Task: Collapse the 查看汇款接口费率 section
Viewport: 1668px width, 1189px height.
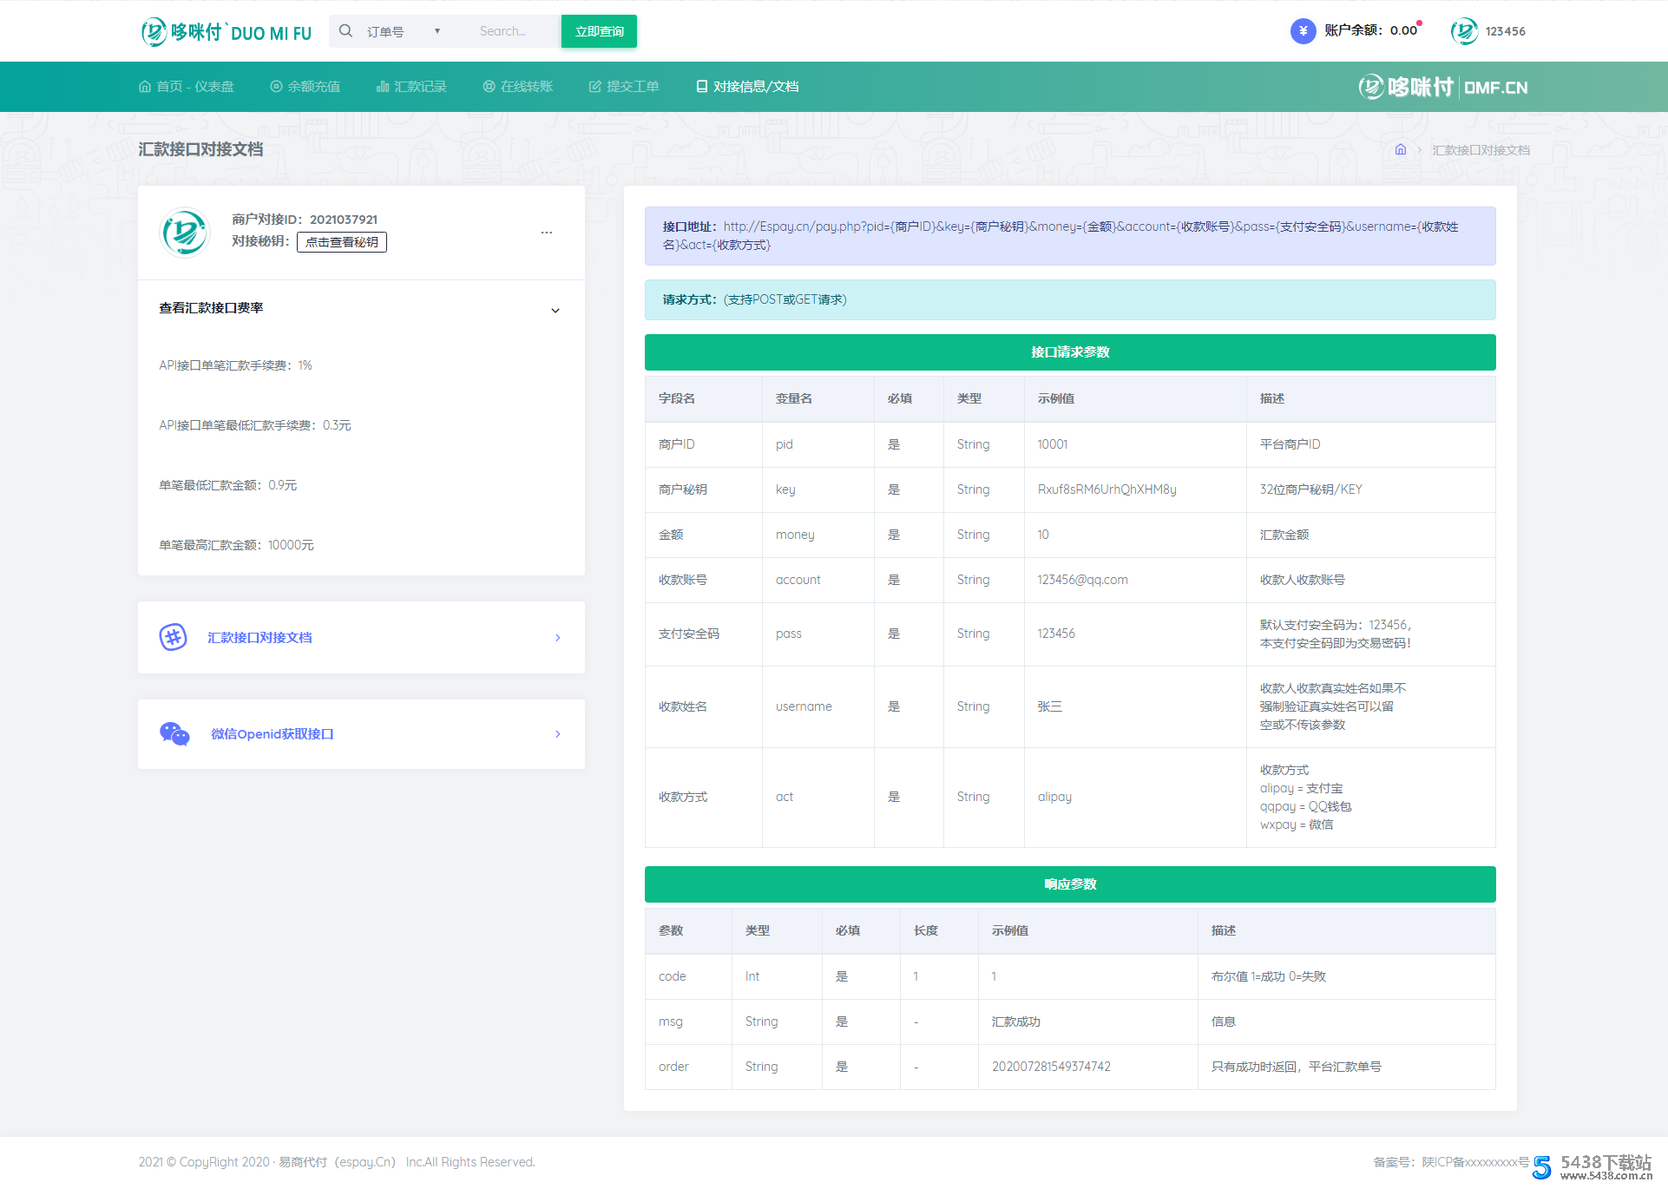Action: [555, 310]
